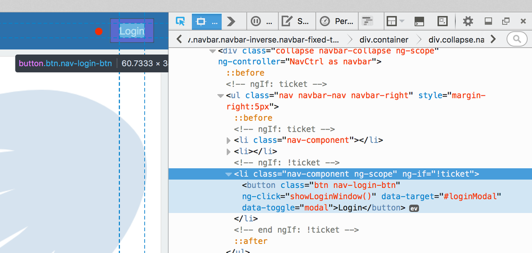
Task: Collapse the navbar-collapse div node
Action: [x=212, y=51]
